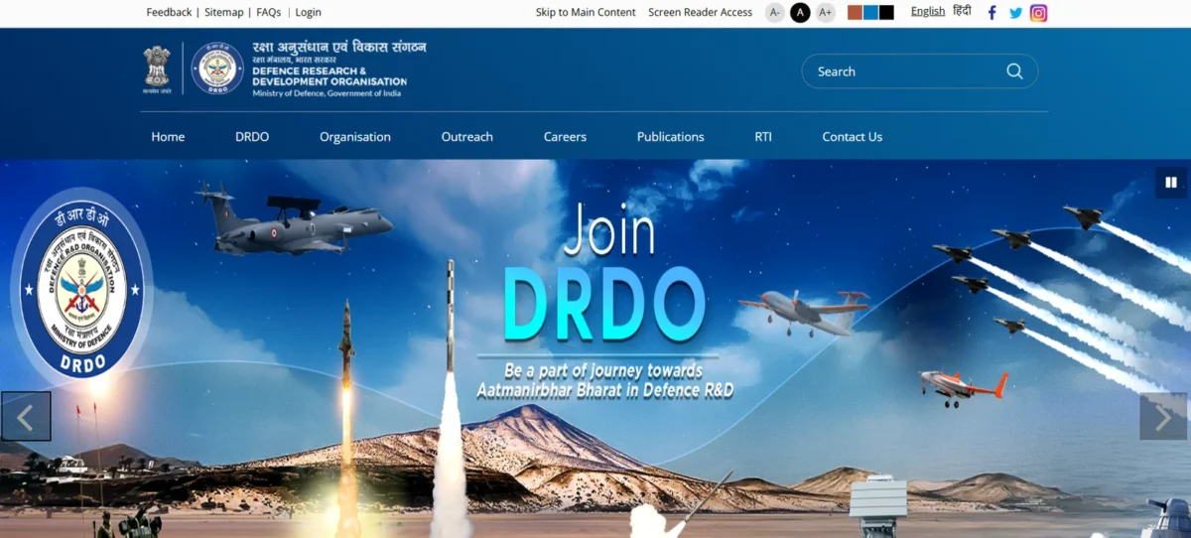Reset font size with black A button
1191x538 pixels.
[x=800, y=13]
